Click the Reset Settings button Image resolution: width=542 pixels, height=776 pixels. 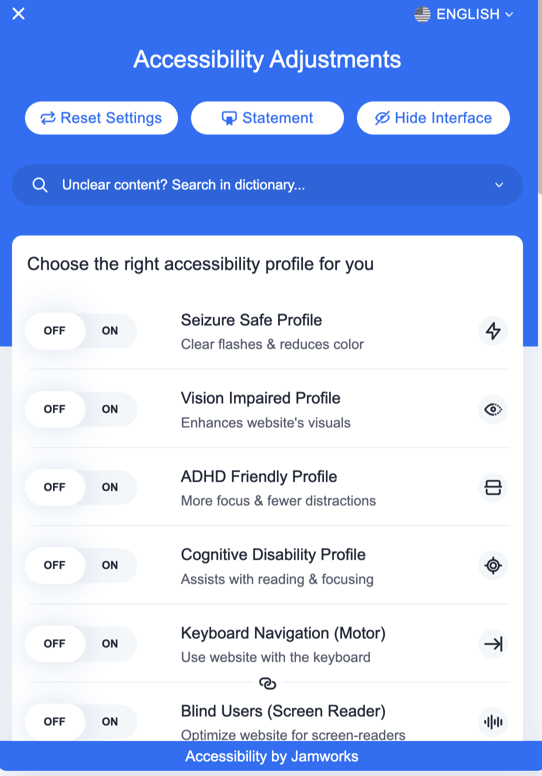point(101,118)
